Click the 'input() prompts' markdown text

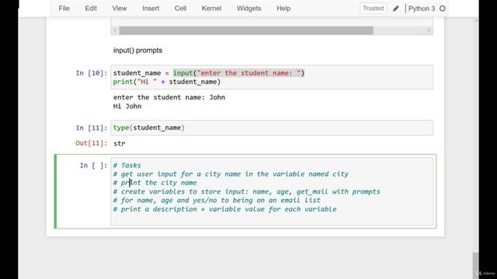click(137, 50)
